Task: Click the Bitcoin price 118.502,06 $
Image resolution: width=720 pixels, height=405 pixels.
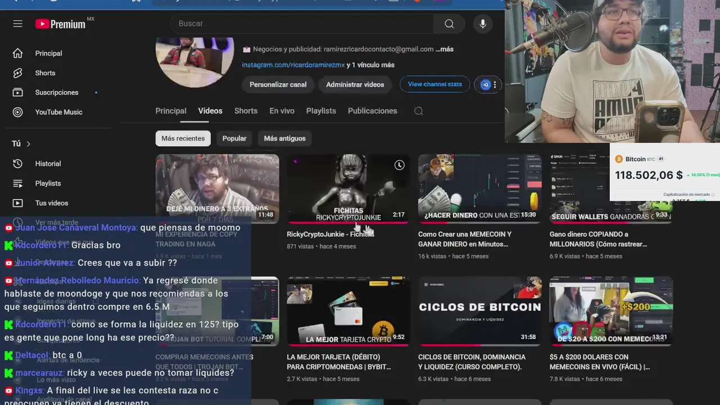Action: [x=649, y=175]
